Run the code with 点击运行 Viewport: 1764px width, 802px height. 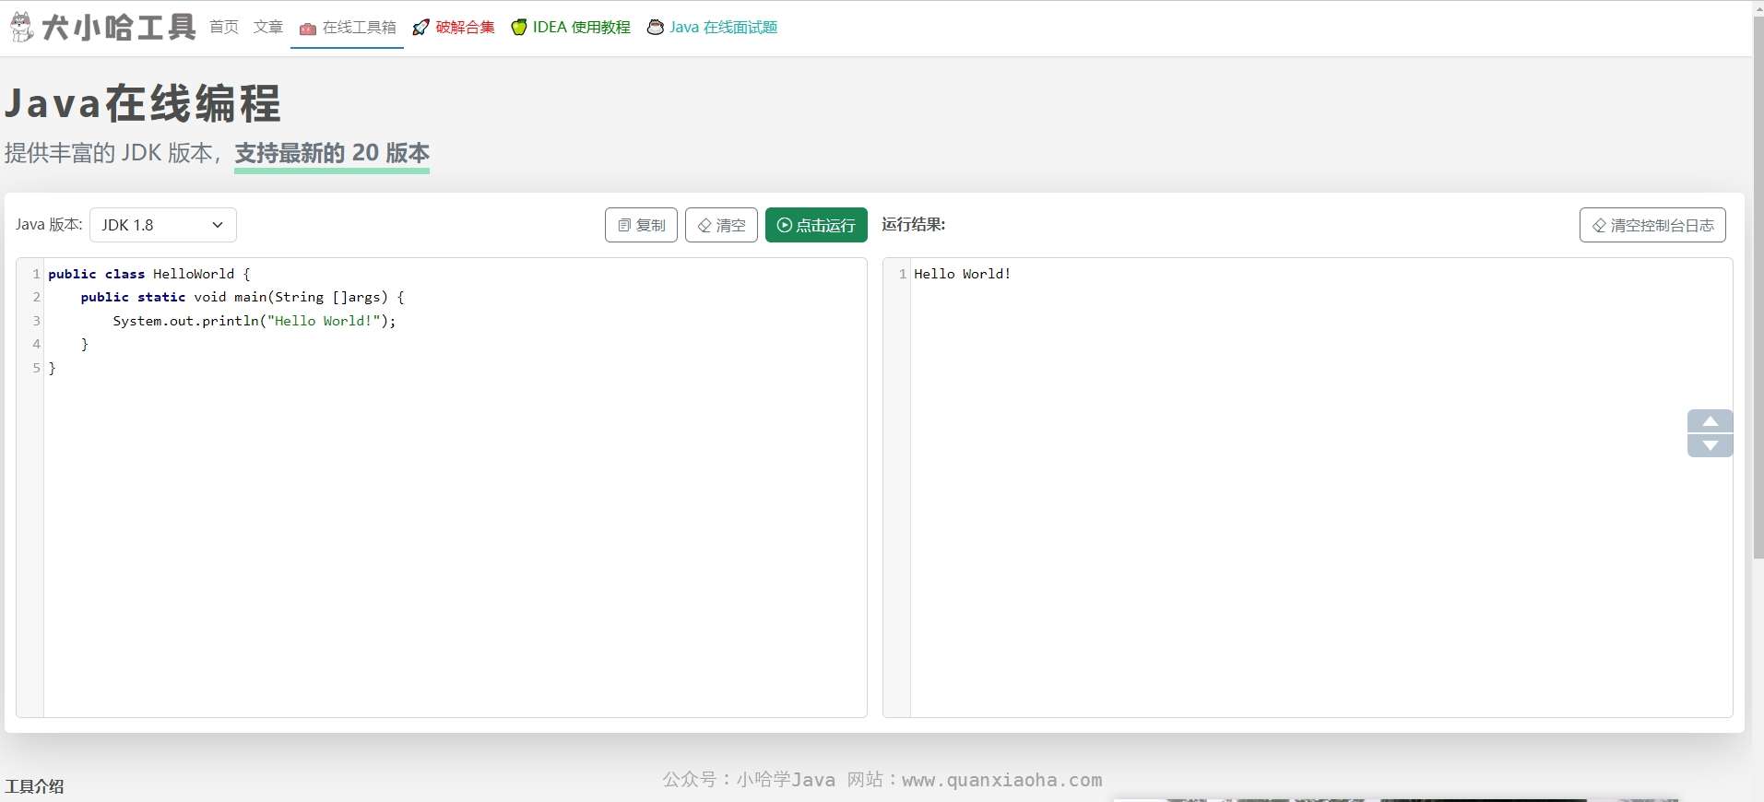point(816,225)
